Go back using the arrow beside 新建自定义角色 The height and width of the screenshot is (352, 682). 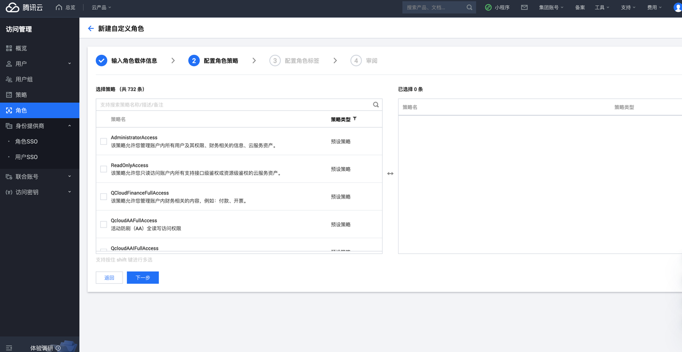click(91, 29)
